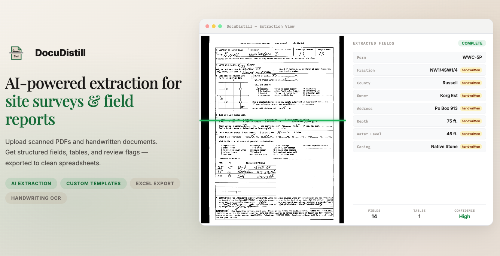Click handwritten badge in Address row
Screen dimensions: 500x256
click(x=471, y=108)
